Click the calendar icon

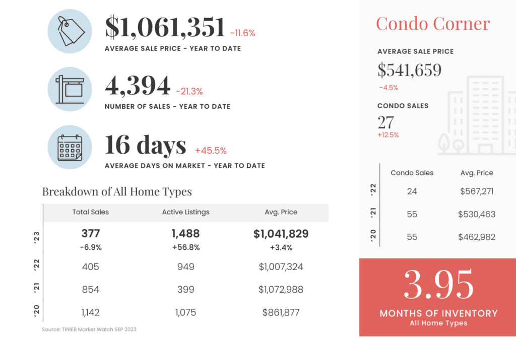pos(70,147)
